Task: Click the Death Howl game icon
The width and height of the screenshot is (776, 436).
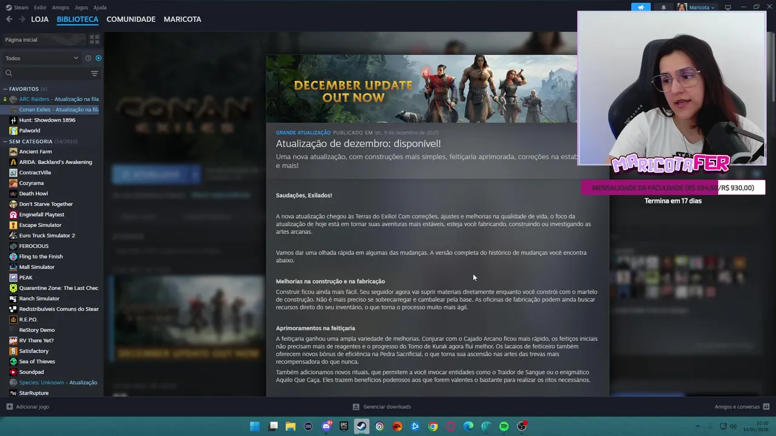Action: 13,194
